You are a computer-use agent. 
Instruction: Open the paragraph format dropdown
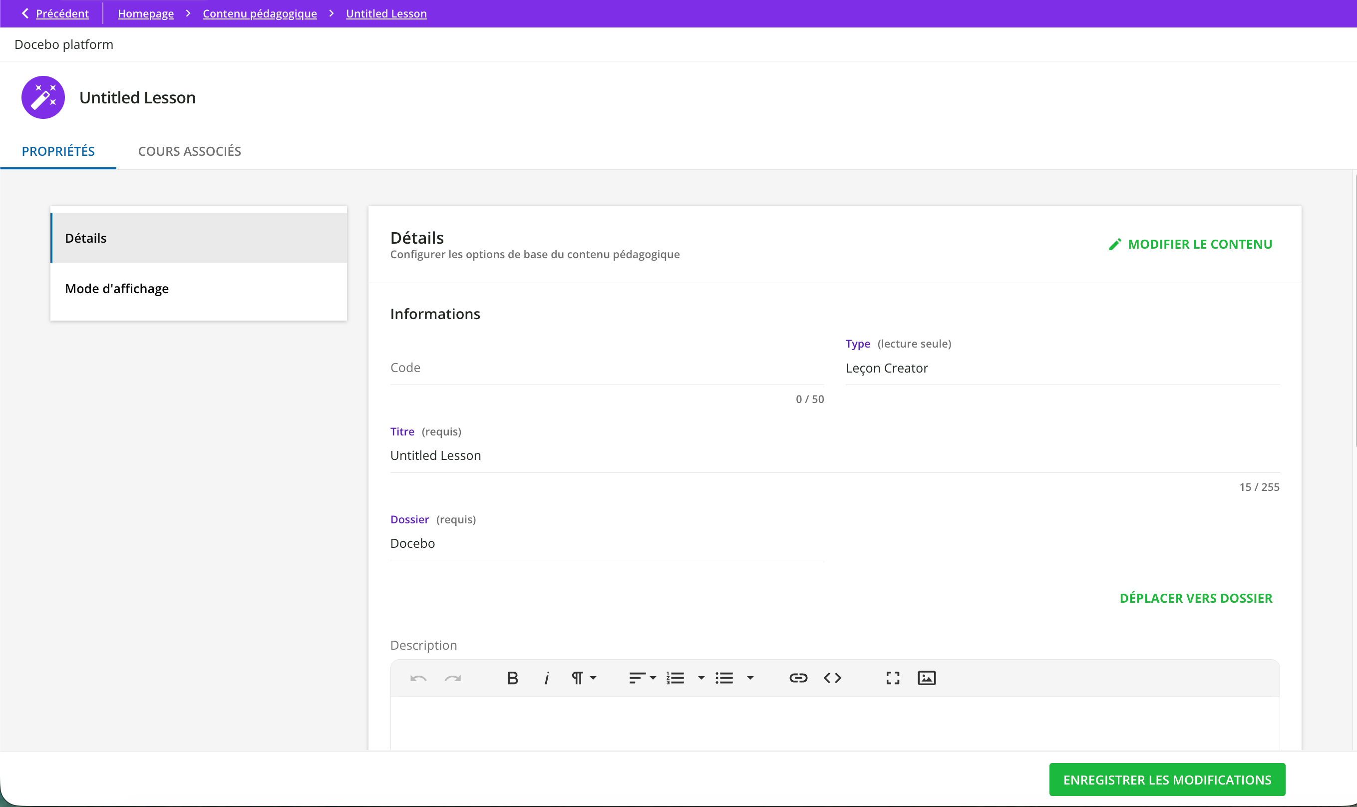click(x=584, y=678)
